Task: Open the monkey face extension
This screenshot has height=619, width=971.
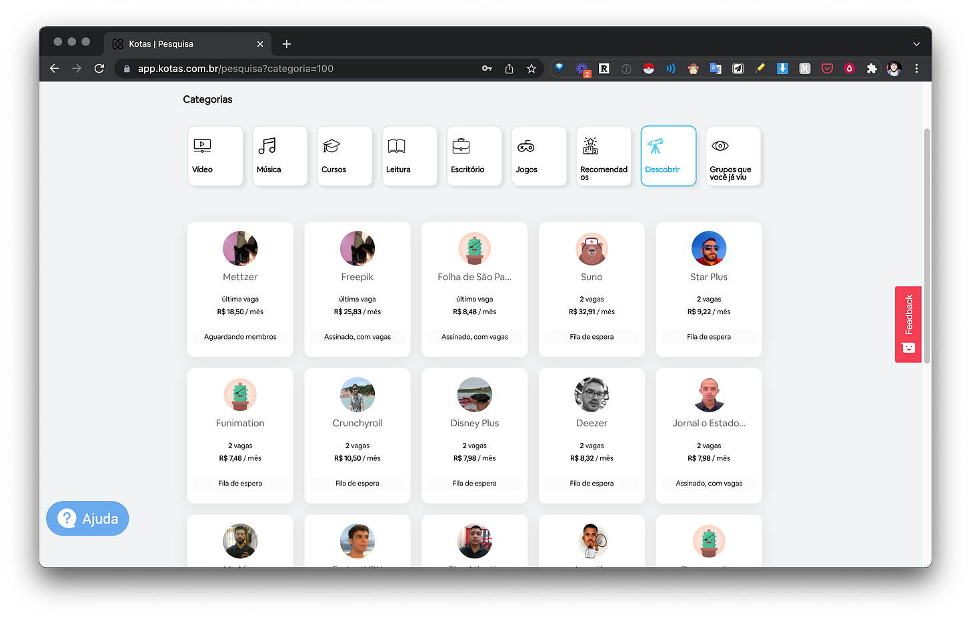Action: (x=693, y=68)
